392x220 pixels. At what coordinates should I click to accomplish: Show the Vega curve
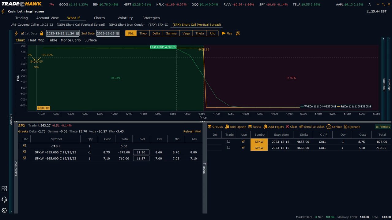click(186, 33)
